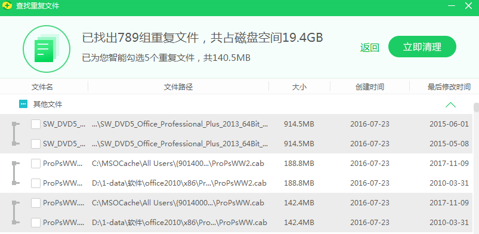This screenshot has height=234, width=479.
Task: Sort by 文件名 column header
Action: (x=42, y=87)
